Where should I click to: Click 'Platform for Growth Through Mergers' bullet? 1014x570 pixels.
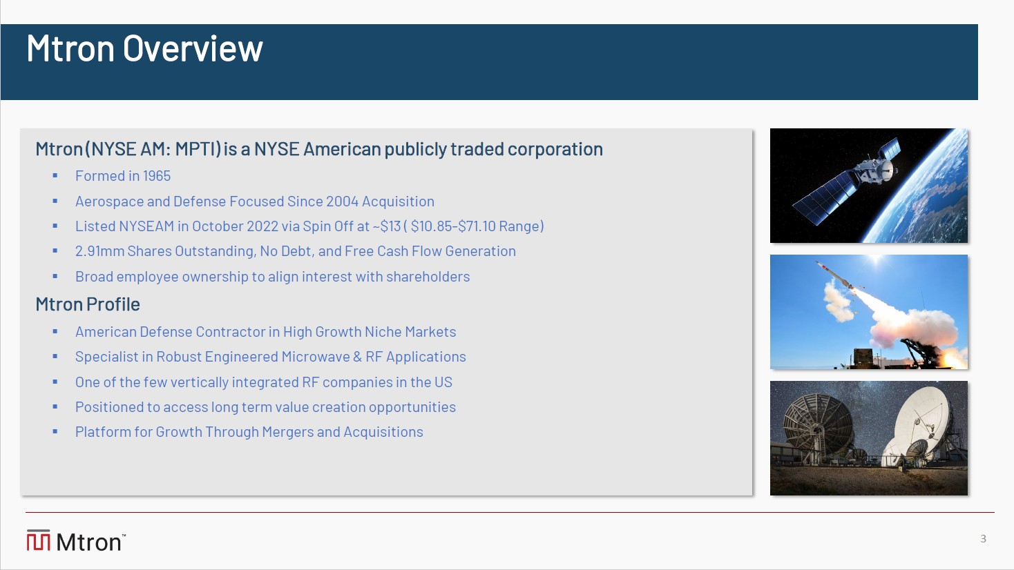(x=249, y=432)
